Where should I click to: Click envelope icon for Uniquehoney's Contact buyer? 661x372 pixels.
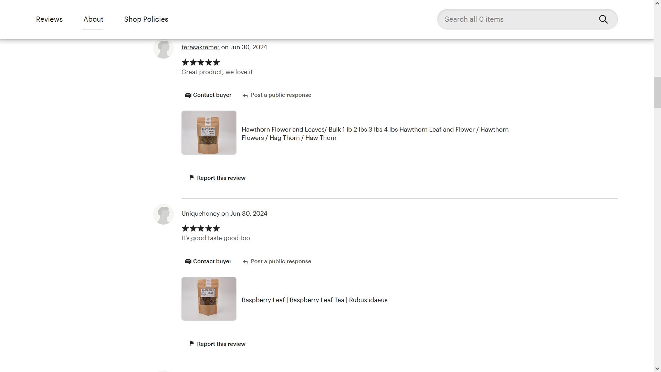(x=188, y=261)
